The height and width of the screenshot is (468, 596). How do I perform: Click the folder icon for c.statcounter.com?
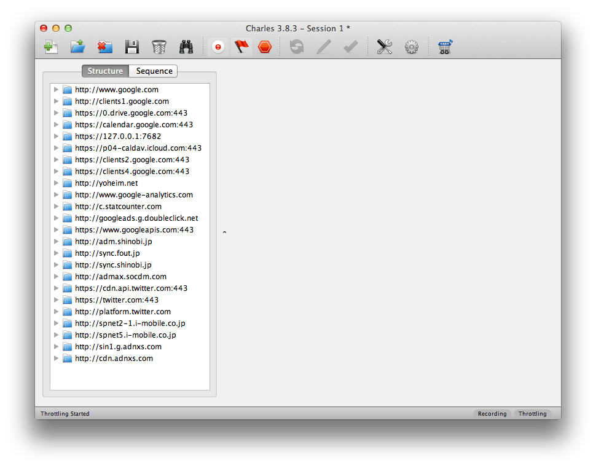(67, 206)
